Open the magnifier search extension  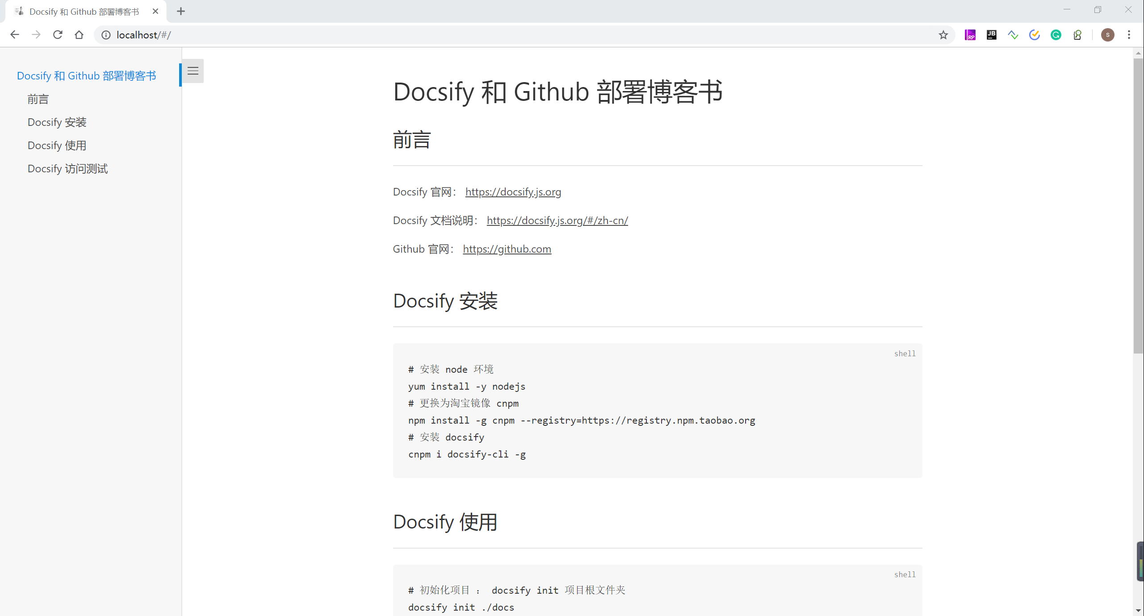pyautogui.click(x=1077, y=34)
